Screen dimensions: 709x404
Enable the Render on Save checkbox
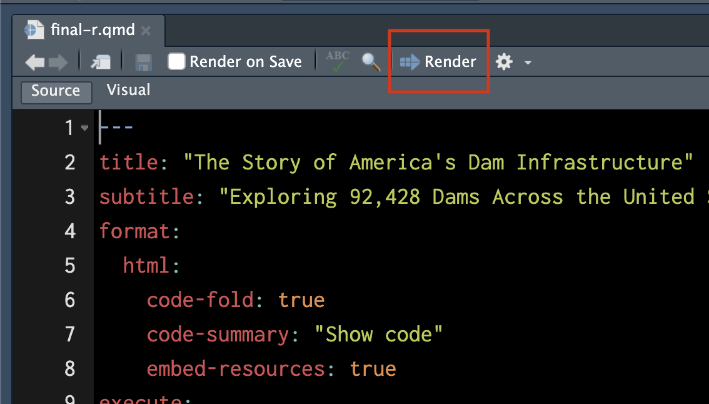point(176,62)
